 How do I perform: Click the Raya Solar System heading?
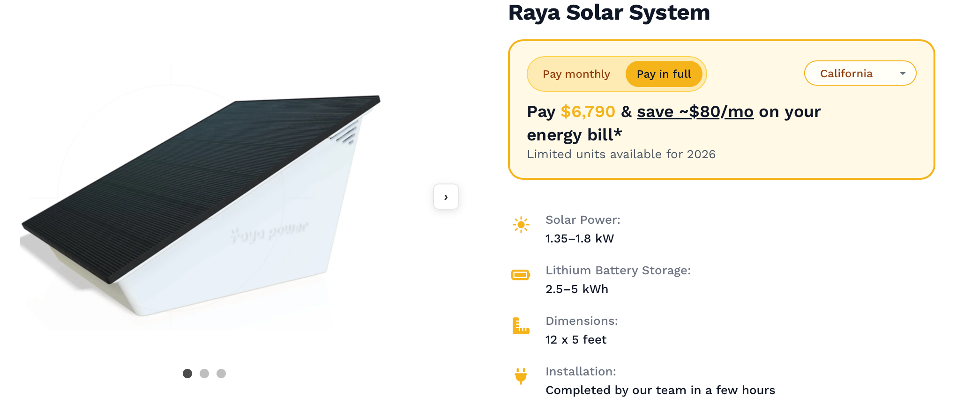tap(608, 13)
